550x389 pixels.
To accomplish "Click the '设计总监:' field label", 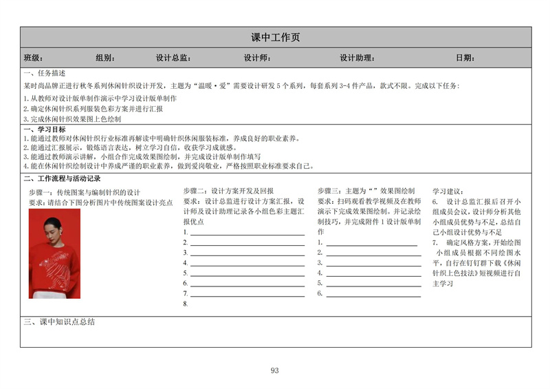I will coord(173,58).
